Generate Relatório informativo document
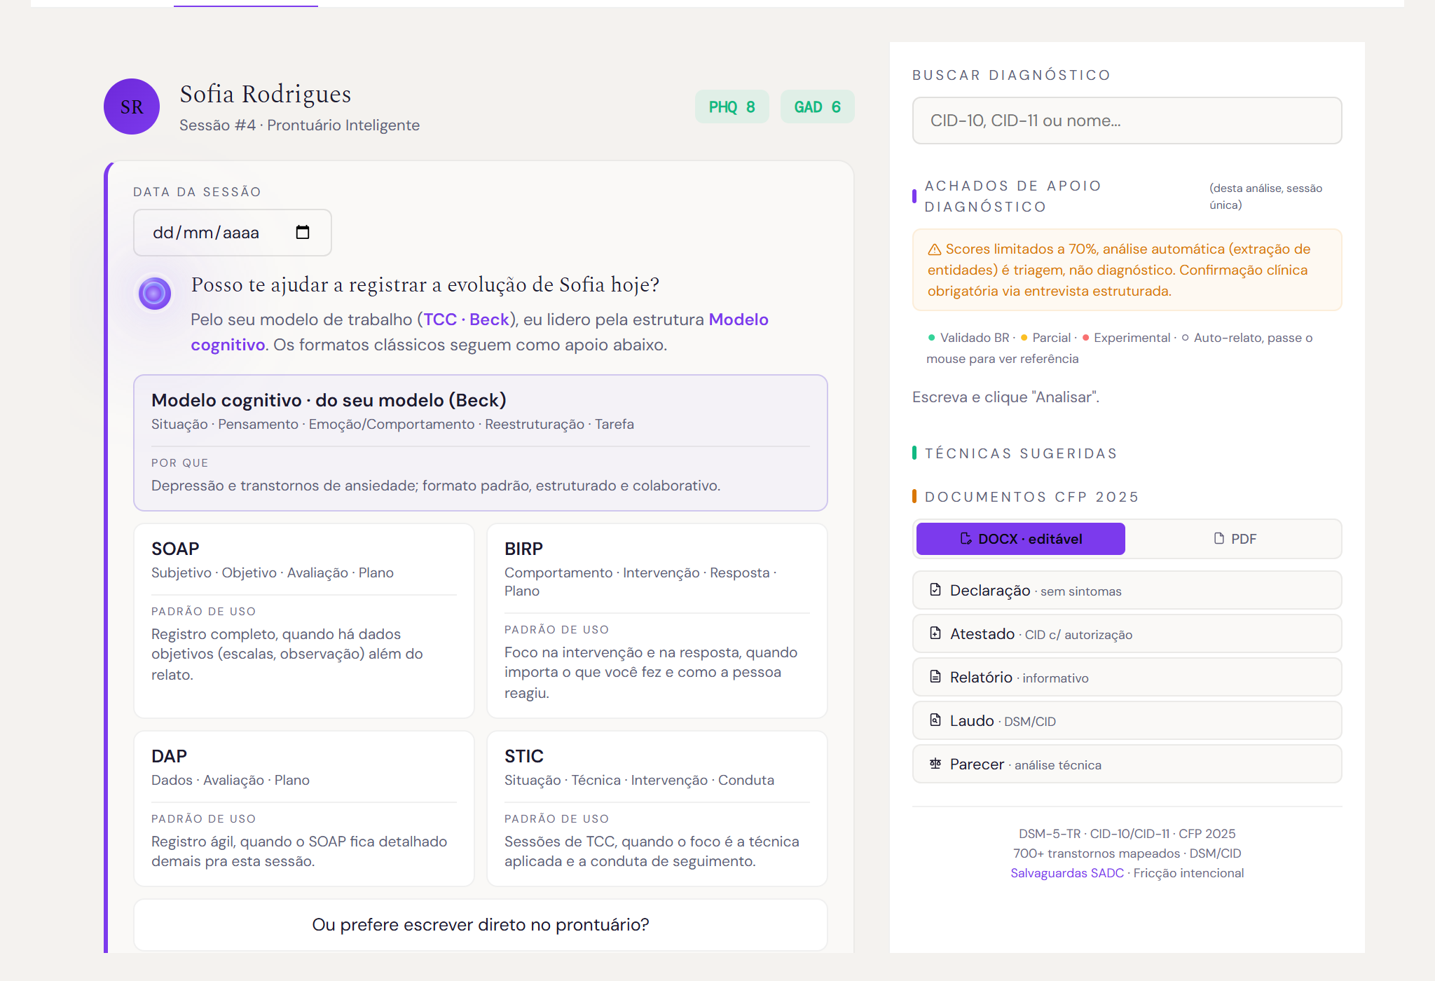This screenshot has width=1435, height=981. click(x=1127, y=677)
